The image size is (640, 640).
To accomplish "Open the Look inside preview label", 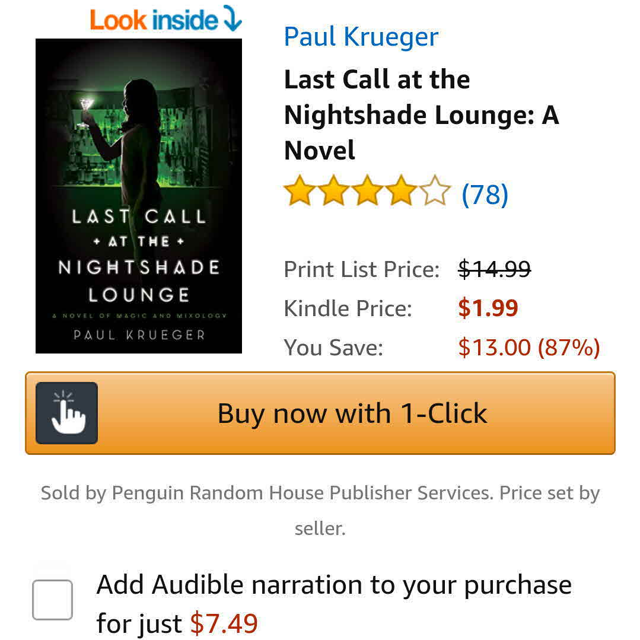I will pyautogui.click(x=154, y=20).
